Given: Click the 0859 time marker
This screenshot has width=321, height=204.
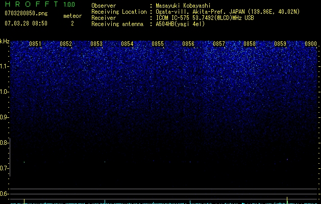Looking at the screenshot, I should coord(280,44).
